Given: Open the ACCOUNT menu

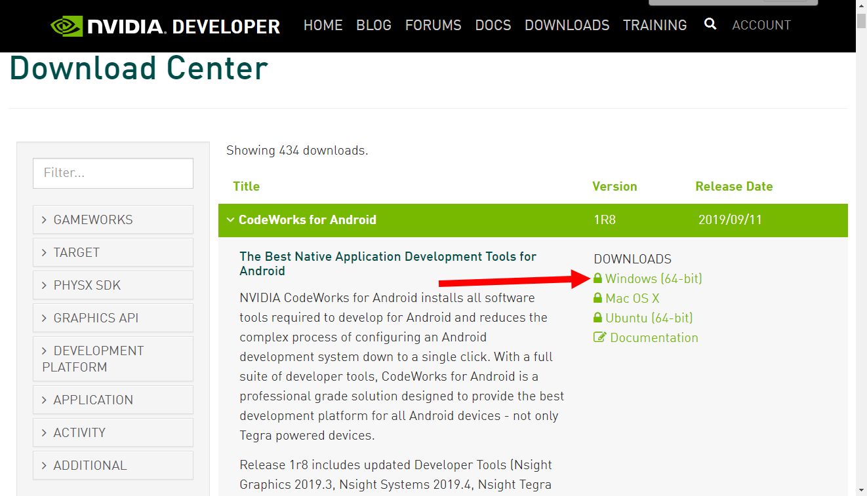Looking at the screenshot, I should coord(761,25).
